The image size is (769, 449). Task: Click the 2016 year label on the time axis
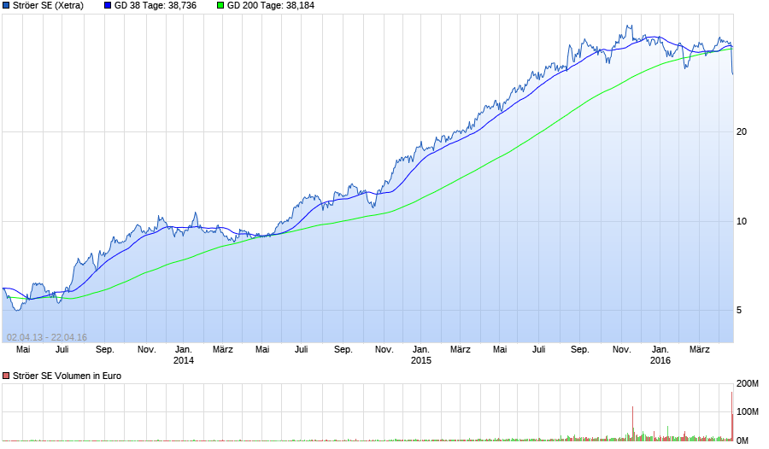coord(660,360)
